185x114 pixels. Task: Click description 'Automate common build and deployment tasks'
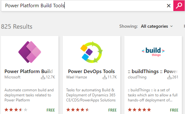tap(29, 95)
